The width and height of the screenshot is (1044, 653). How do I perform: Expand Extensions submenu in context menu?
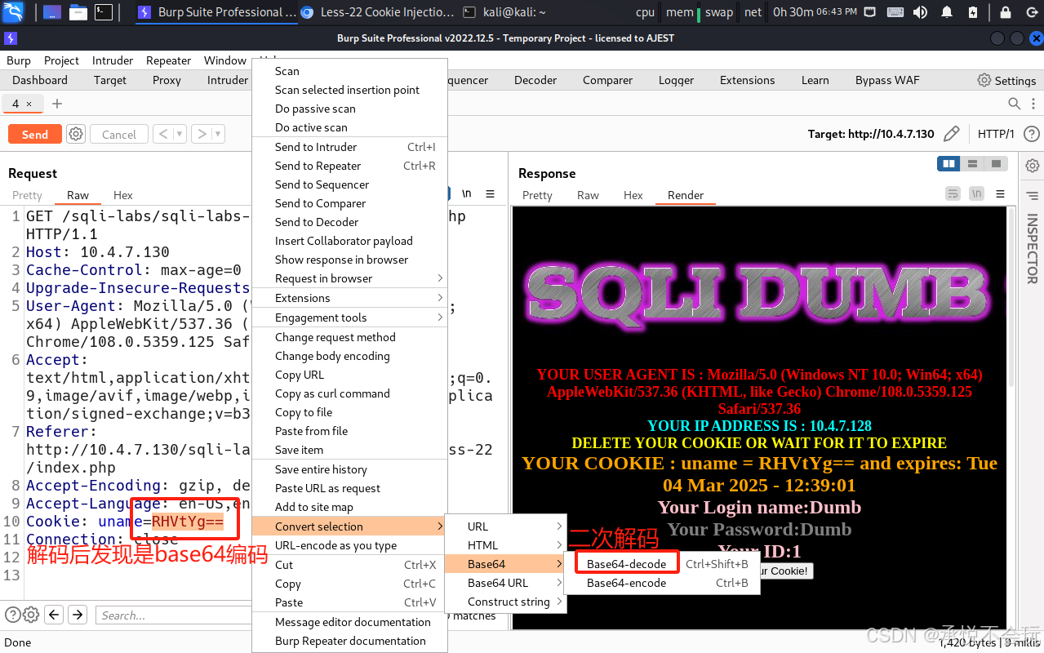coord(349,298)
